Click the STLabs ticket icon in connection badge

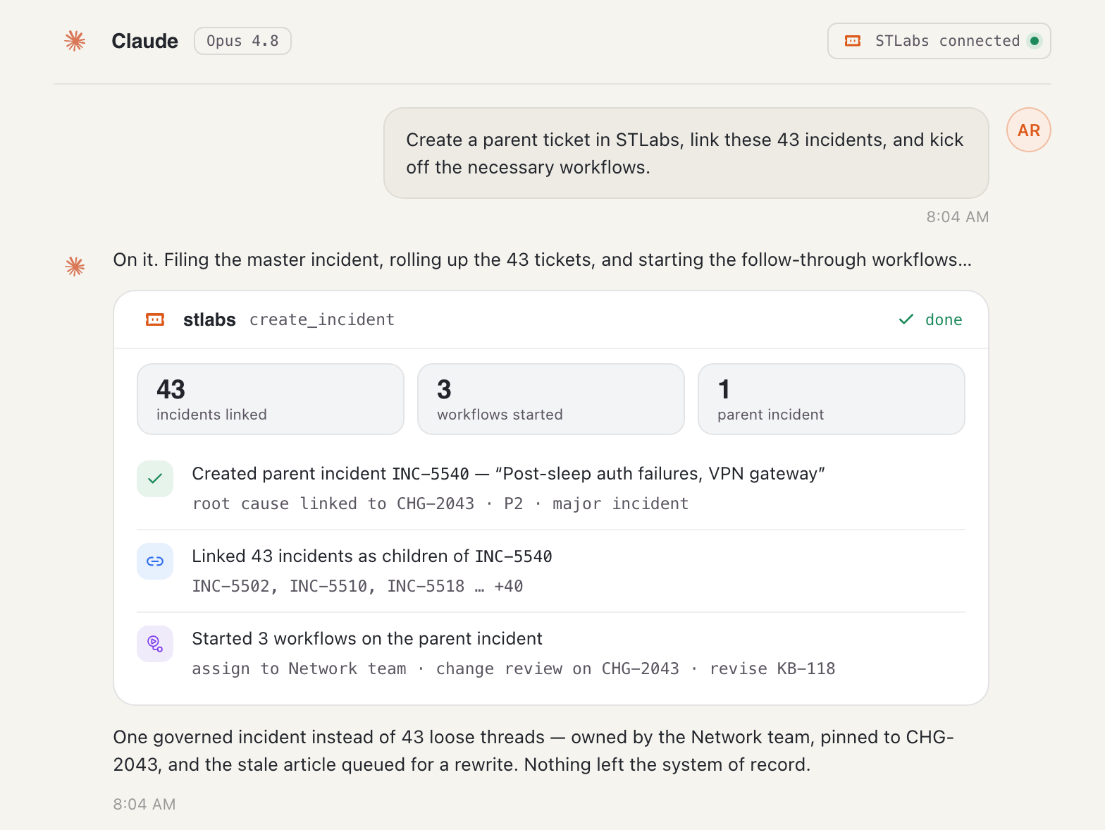coord(853,41)
